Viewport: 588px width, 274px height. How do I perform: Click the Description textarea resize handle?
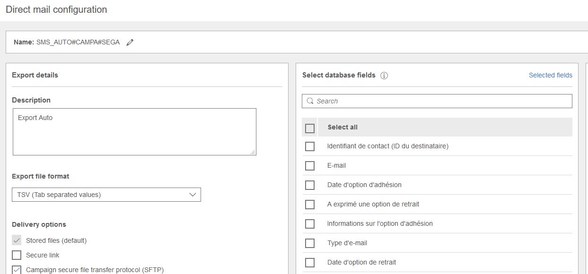coord(253,152)
